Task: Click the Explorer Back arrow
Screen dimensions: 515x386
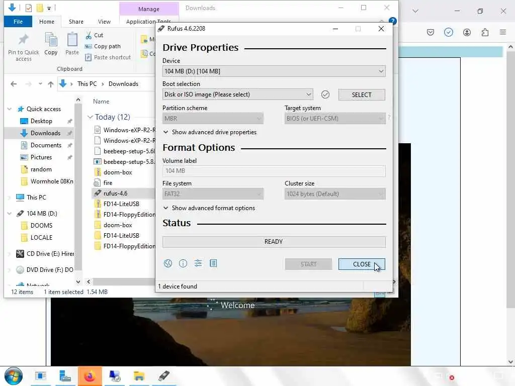Action: tap(14, 84)
